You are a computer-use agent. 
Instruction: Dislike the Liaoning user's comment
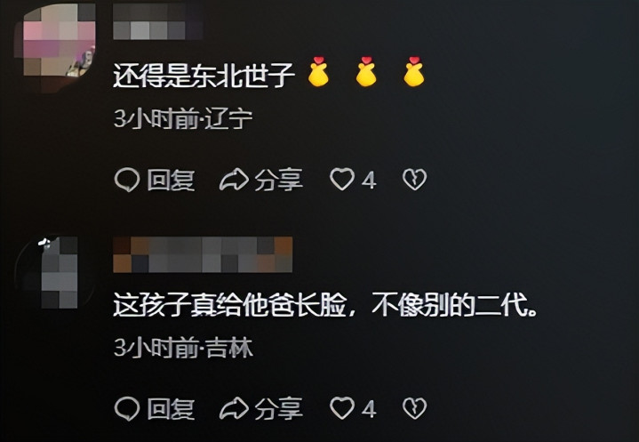[x=414, y=180]
